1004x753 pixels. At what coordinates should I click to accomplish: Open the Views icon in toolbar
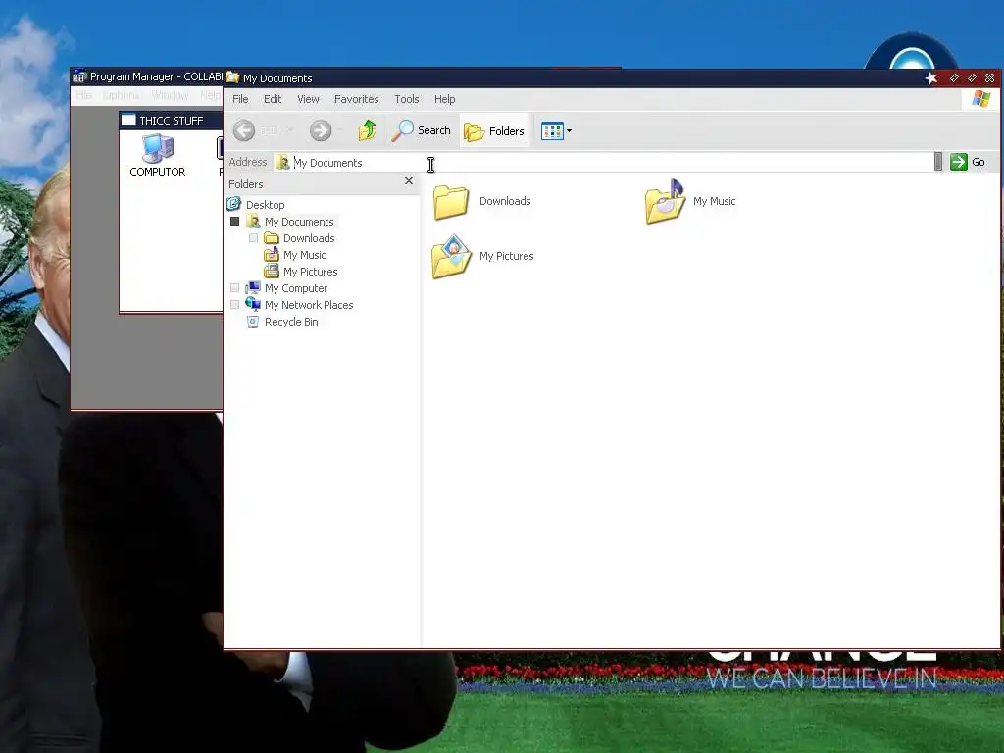coord(552,131)
